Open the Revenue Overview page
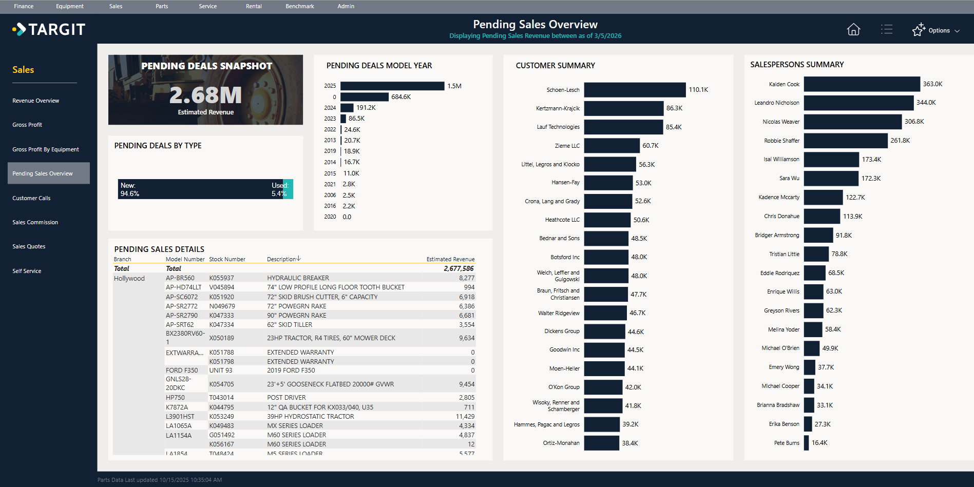This screenshot has width=974, height=487. click(x=35, y=100)
